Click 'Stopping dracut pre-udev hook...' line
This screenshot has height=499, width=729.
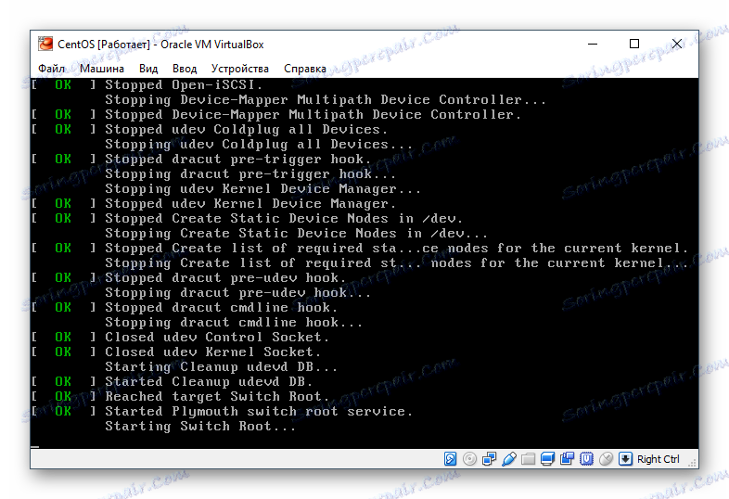pyautogui.click(x=238, y=292)
